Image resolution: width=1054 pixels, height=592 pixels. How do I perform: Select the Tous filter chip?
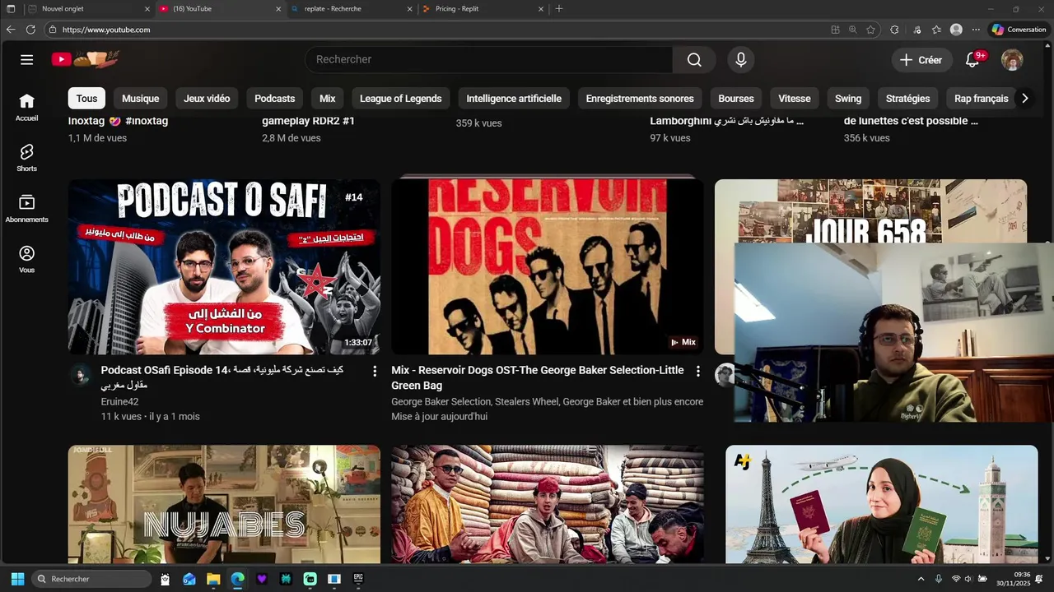pyautogui.click(x=86, y=99)
